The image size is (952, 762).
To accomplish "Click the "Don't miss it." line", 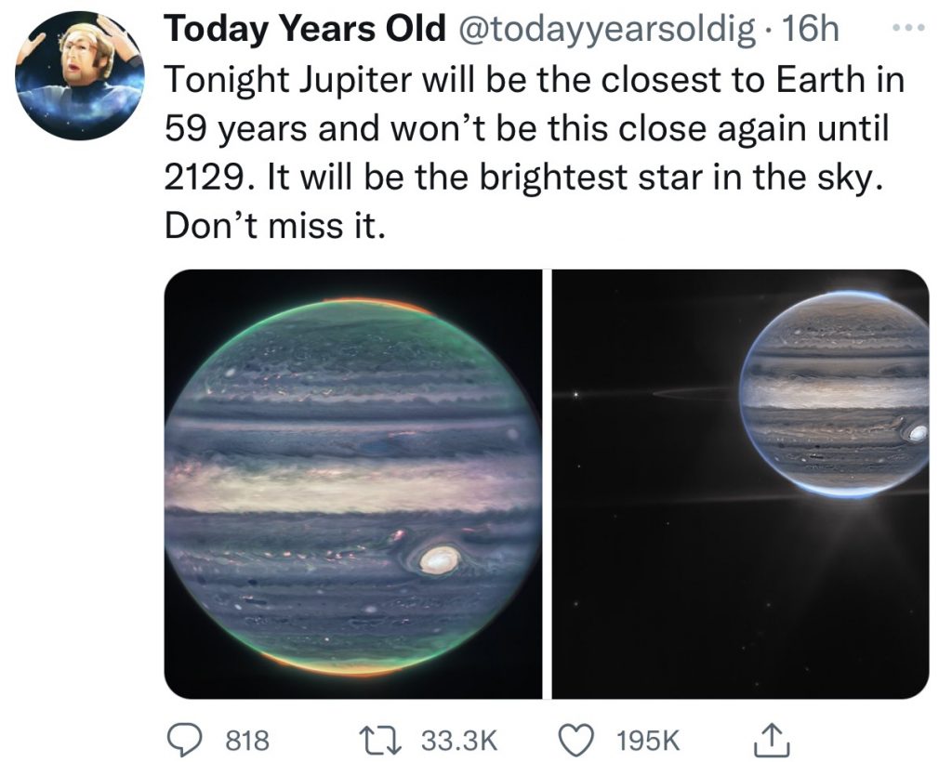I will [273, 227].
